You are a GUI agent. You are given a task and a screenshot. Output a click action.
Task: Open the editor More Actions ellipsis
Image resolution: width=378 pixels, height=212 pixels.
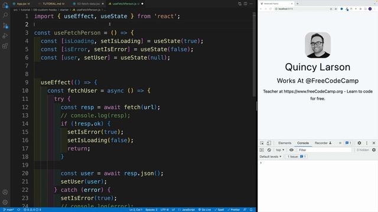251,4
